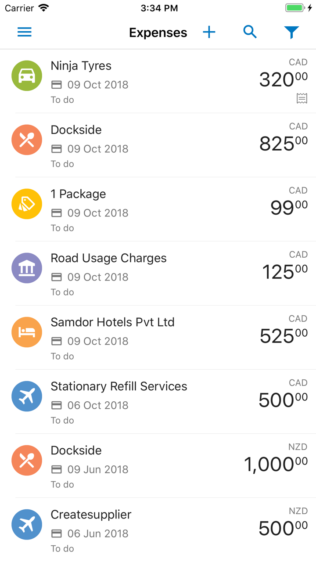Select the Samdor Hotels Pvt Ltd entry
Screen dimensions: 316x562
pyautogui.click(x=112, y=322)
